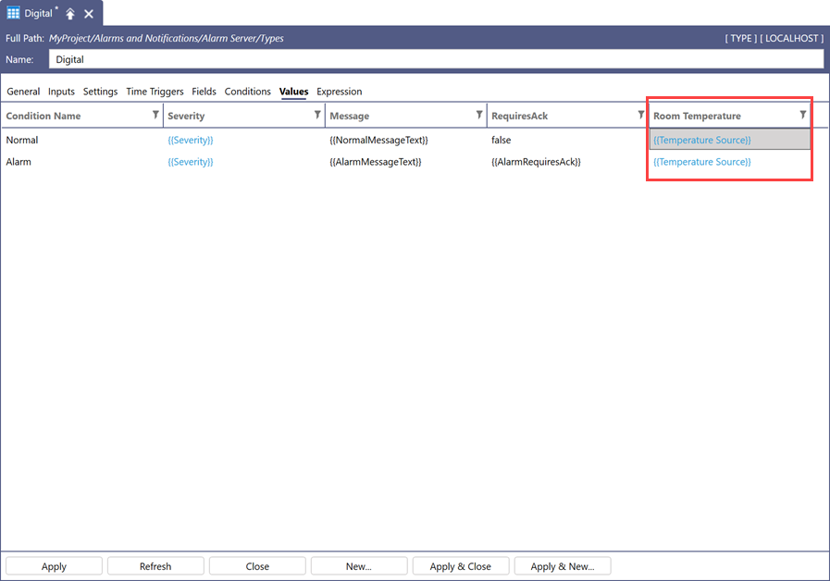
Task: Click the grid icon on Digital tab
Action: click(13, 13)
